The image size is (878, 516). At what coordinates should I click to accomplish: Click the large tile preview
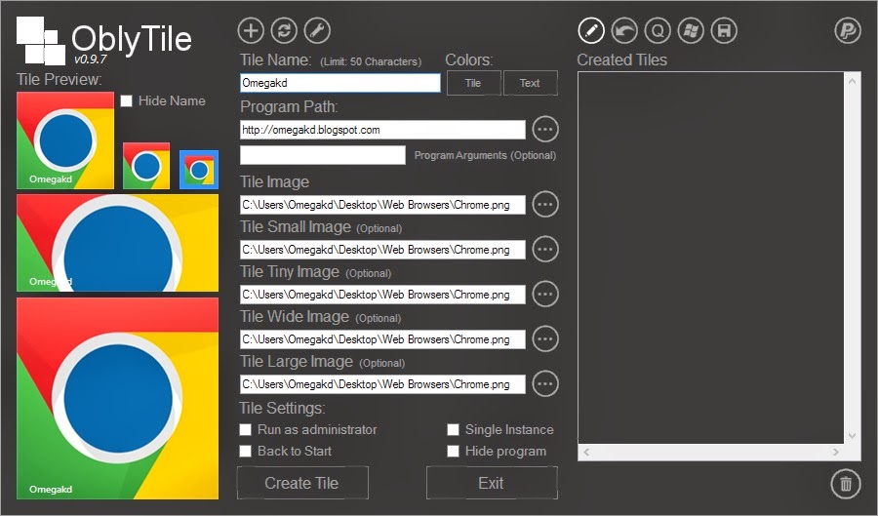[x=118, y=399]
